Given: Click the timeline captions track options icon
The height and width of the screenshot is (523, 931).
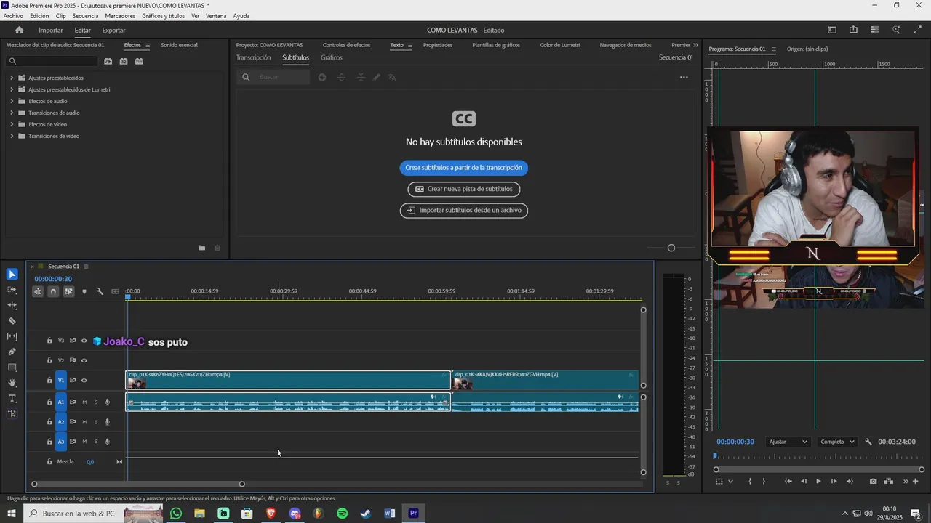Looking at the screenshot, I should pyautogui.click(x=116, y=291).
